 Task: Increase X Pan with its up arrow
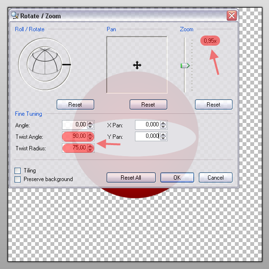(163, 123)
